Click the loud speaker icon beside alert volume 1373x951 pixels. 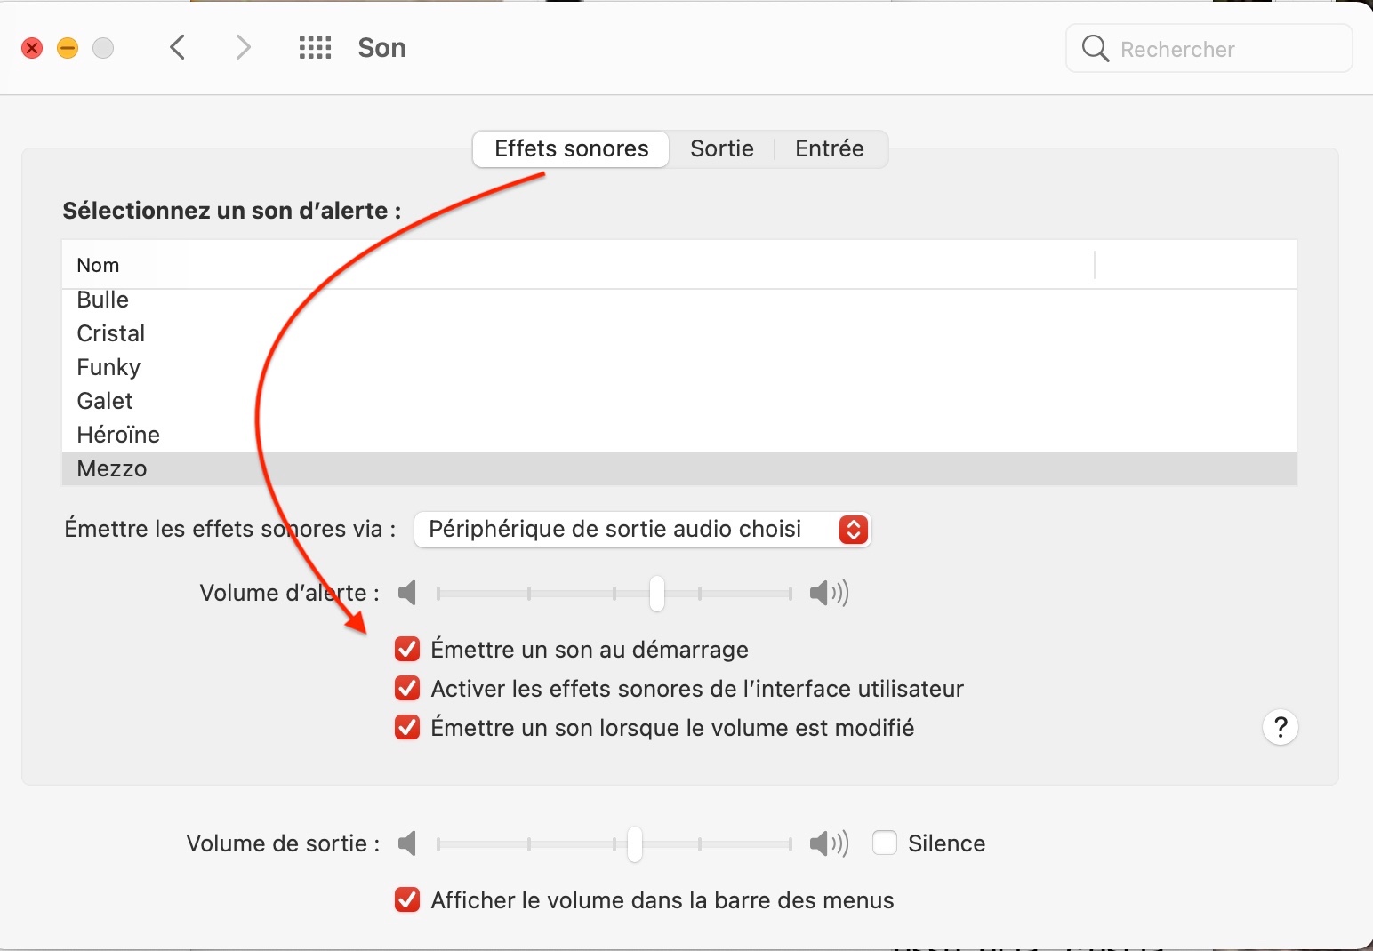point(829,593)
